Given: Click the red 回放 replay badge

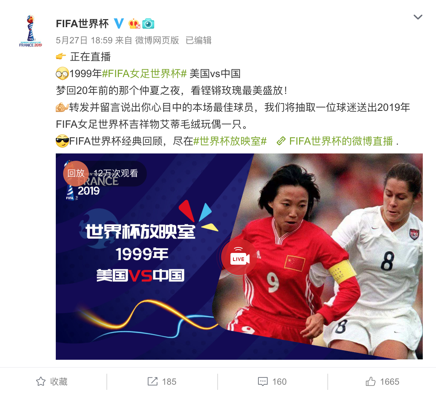Looking at the screenshot, I should click(x=76, y=173).
